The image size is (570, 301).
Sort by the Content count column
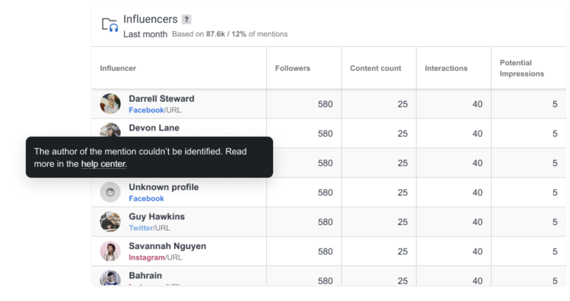(376, 68)
